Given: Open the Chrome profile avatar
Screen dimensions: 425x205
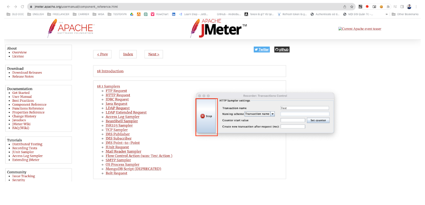Looking at the screenshot, I should [x=409, y=7].
